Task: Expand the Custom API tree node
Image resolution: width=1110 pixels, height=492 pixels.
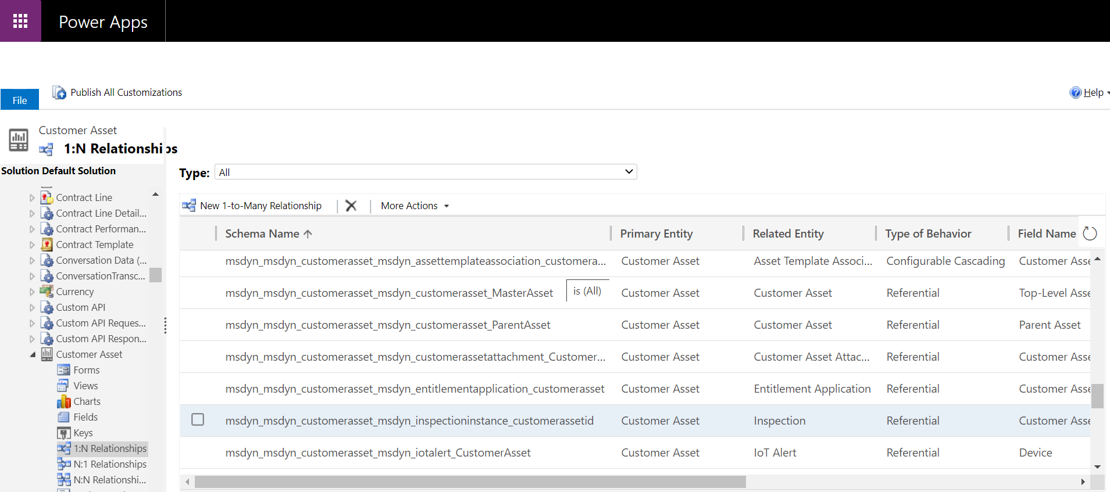Action: [x=32, y=307]
